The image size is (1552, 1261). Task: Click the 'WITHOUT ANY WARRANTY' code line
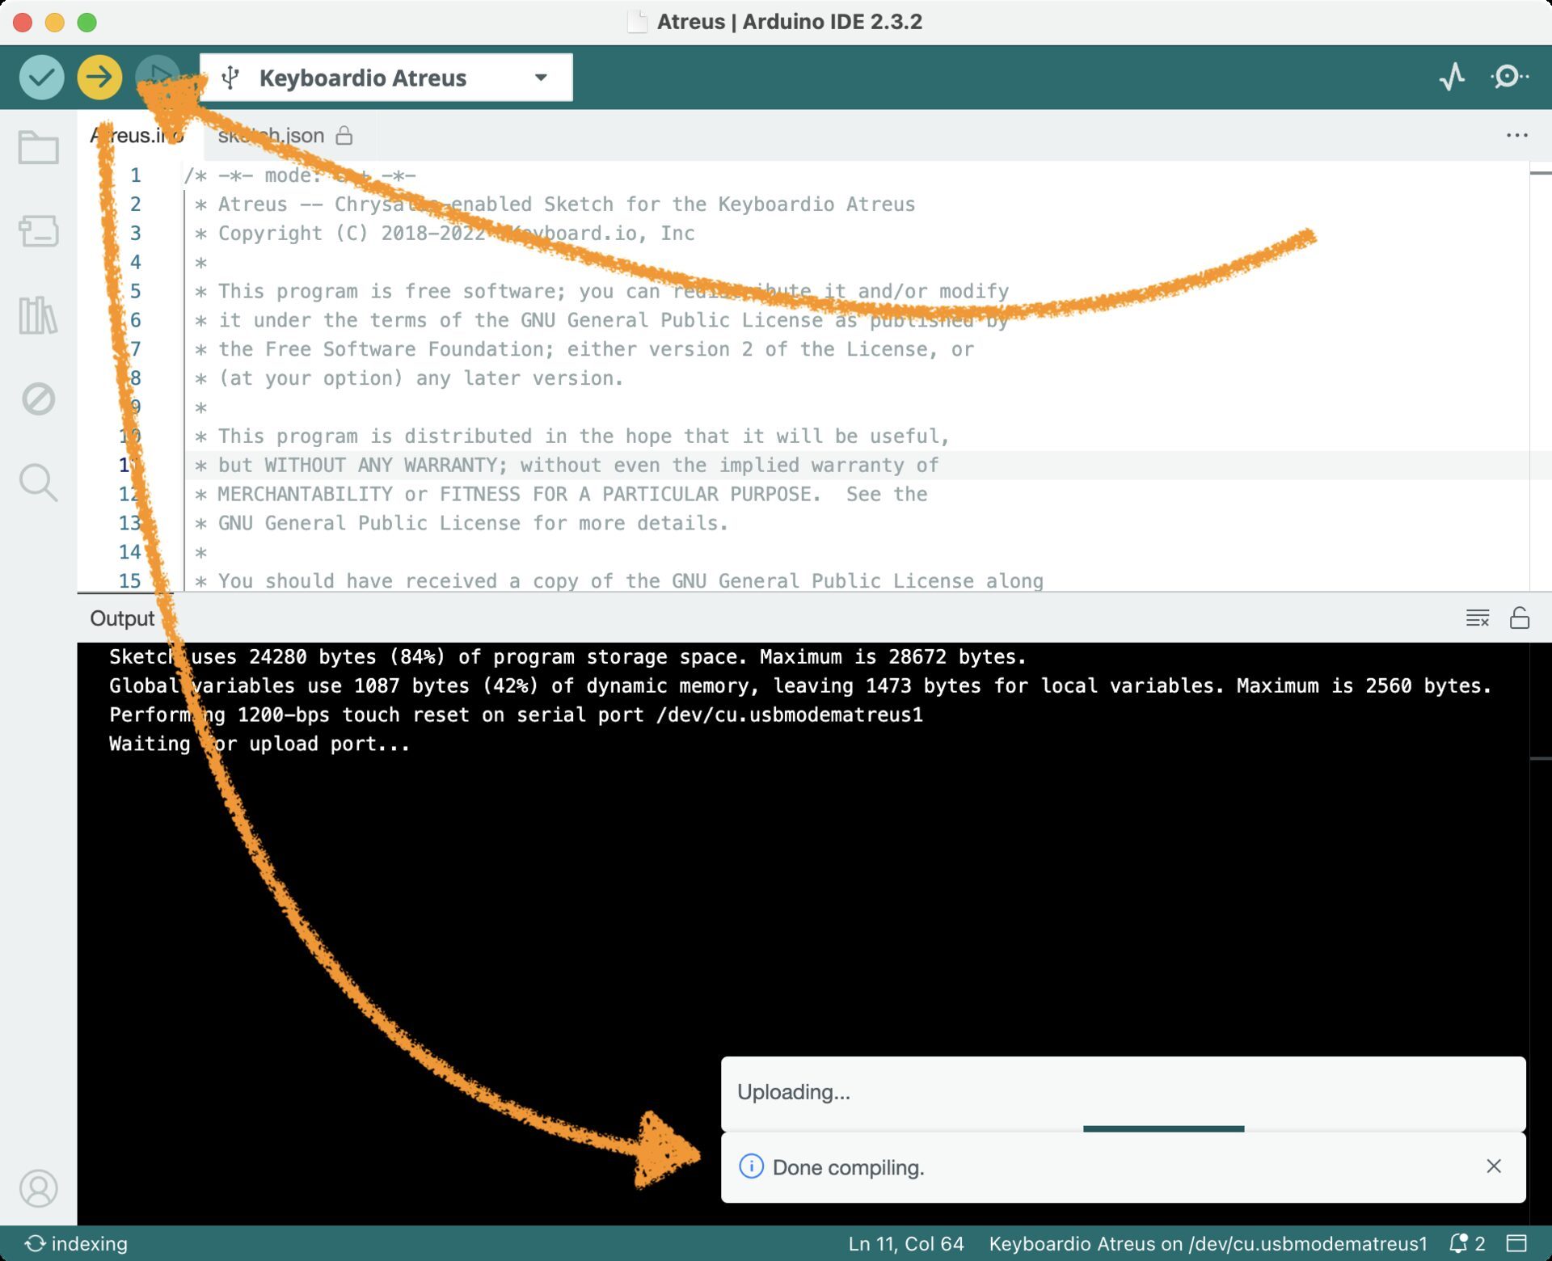(x=566, y=465)
